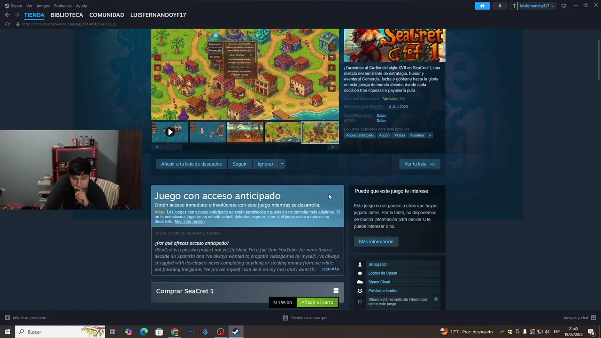Reload the store page
This screenshot has height=338, width=601.
point(8,24)
